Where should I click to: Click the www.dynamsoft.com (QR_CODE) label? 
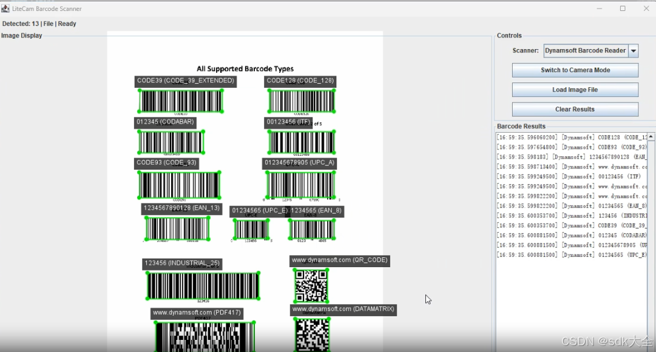click(x=340, y=261)
